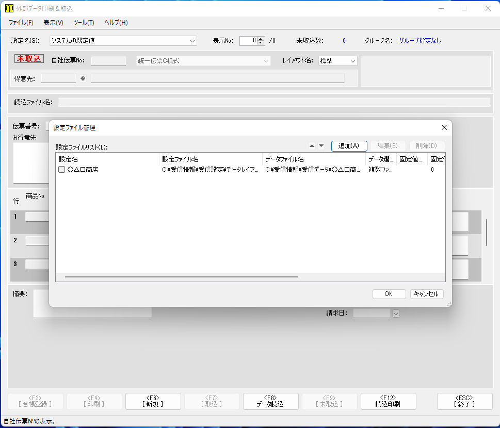Click the setting file path cell of ○△□商店

(x=210, y=170)
